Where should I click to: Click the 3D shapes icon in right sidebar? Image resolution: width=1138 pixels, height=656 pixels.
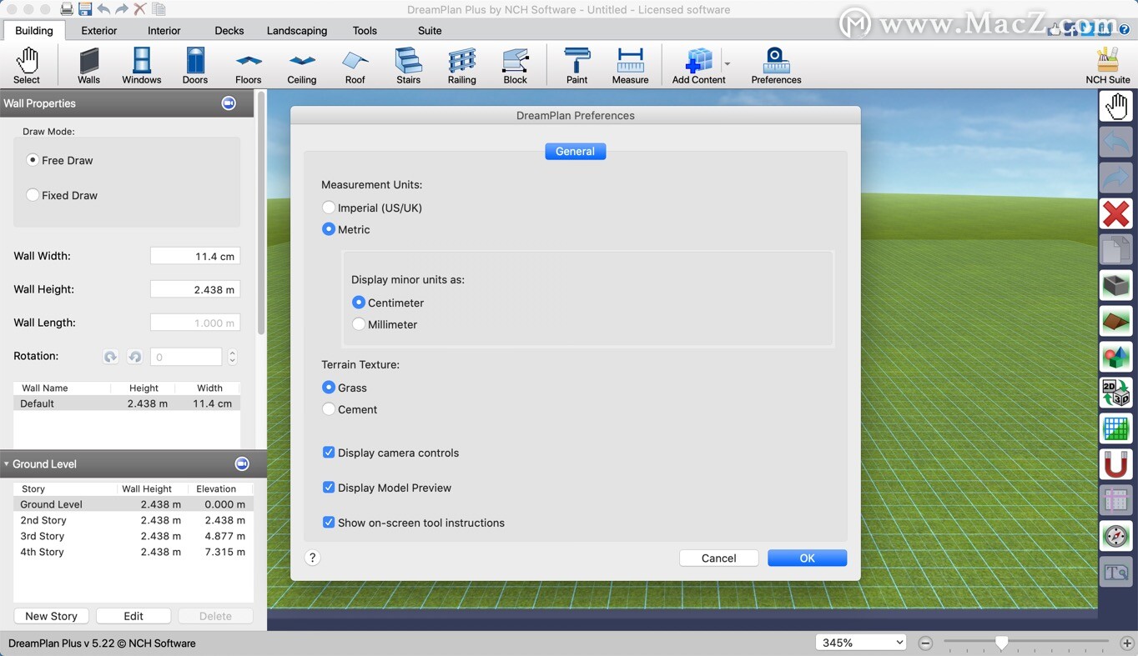click(x=1116, y=357)
